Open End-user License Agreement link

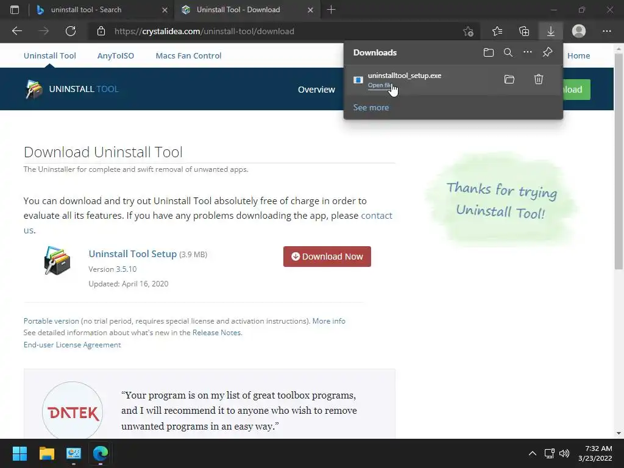(72, 345)
